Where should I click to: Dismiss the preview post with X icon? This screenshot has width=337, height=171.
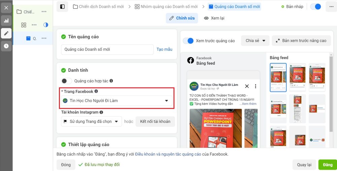pyautogui.click(x=247, y=86)
